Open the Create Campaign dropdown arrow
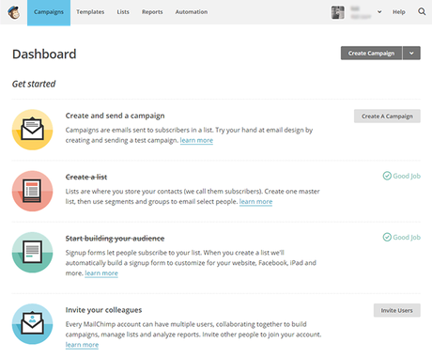This screenshot has width=432, height=358. 411,54
